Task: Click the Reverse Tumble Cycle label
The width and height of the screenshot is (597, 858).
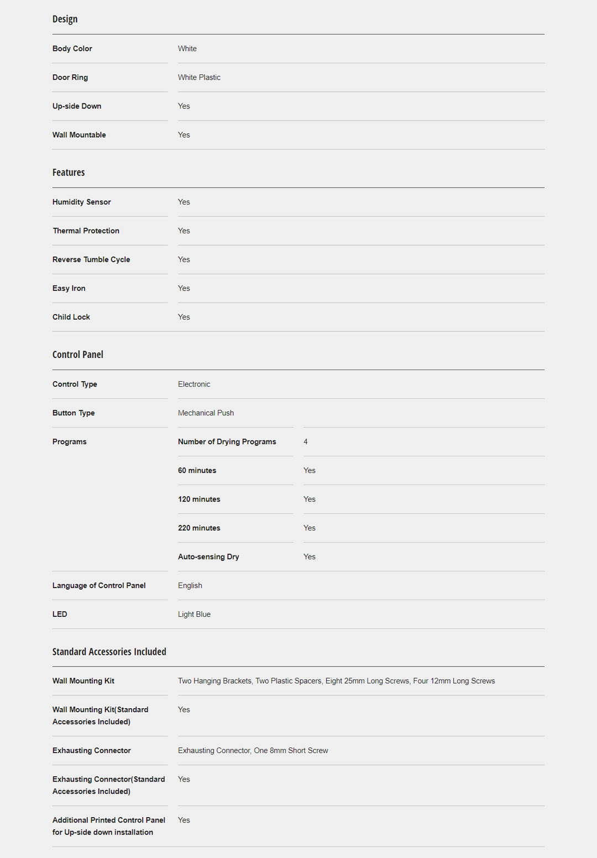Action: pyautogui.click(x=91, y=259)
